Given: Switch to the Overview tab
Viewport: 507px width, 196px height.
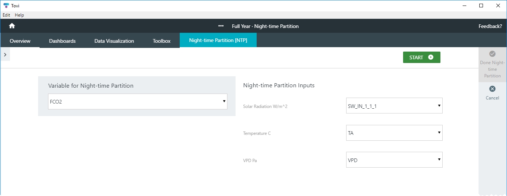Looking at the screenshot, I should tap(20, 41).
